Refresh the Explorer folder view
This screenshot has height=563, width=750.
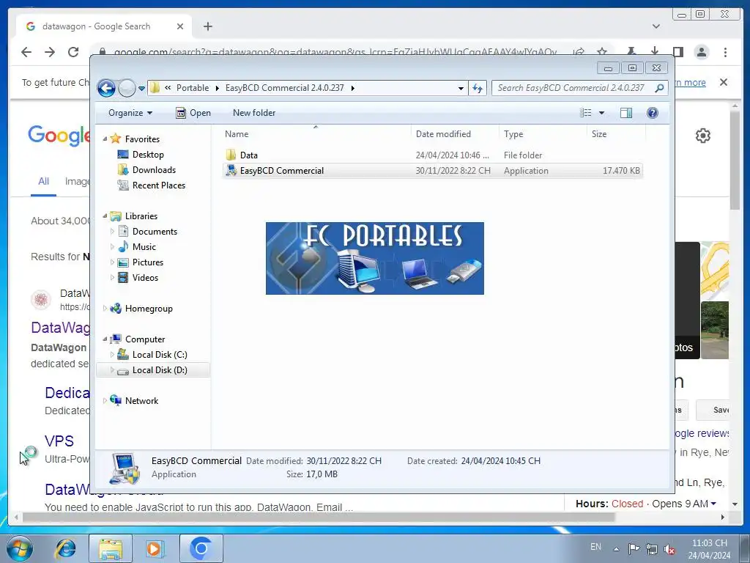[x=478, y=88]
